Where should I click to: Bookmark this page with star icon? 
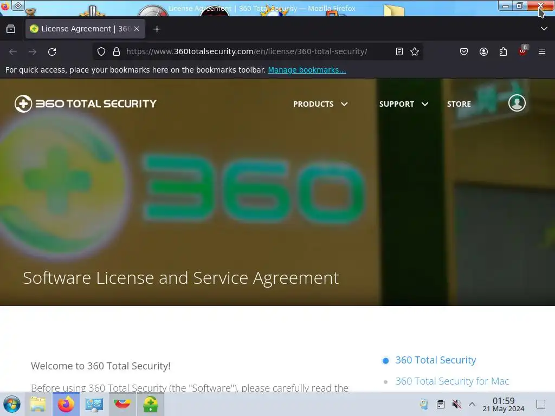point(415,51)
